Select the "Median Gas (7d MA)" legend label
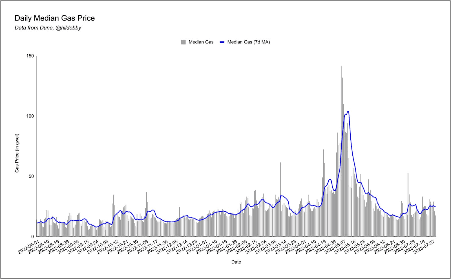Viewport: 451px width, 279px height. (x=248, y=42)
